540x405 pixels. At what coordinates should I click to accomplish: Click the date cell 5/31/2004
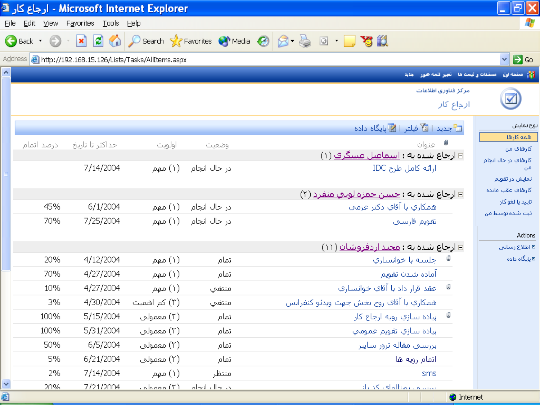[x=102, y=331]
